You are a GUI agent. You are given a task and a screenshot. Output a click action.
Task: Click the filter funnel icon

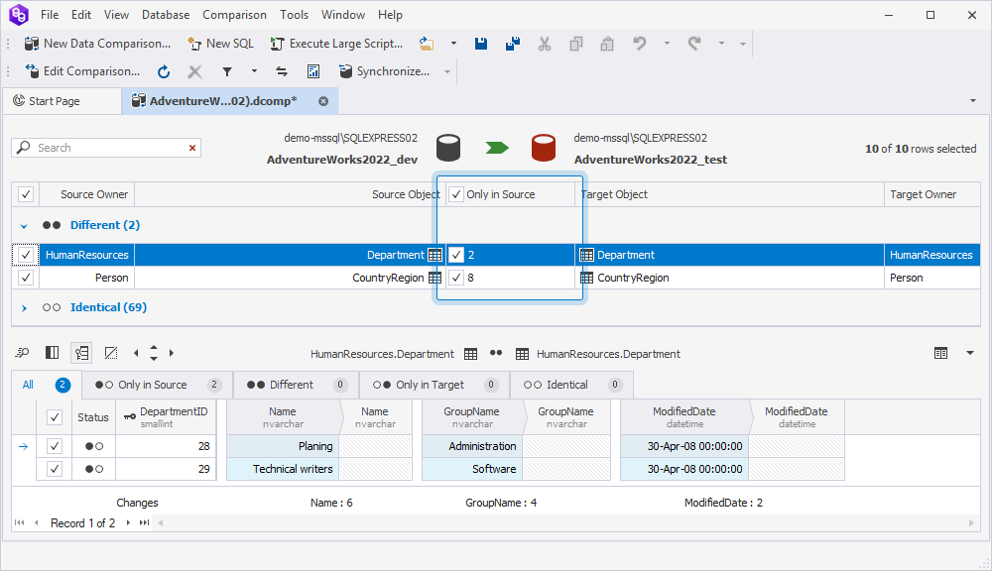pos(227,71)
